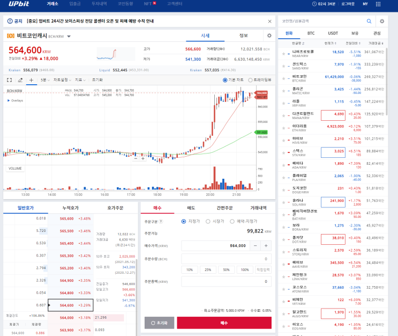This screenshot has height=336, width=398.
Task: Favorite star for NEAR/KRW row
Action: coord(283,54)
